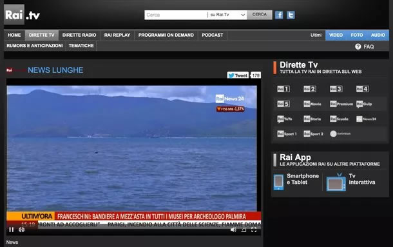Open the Dirette Radio menu item
The width and height of the screenshot is (393, 247).
pos(79,35)
